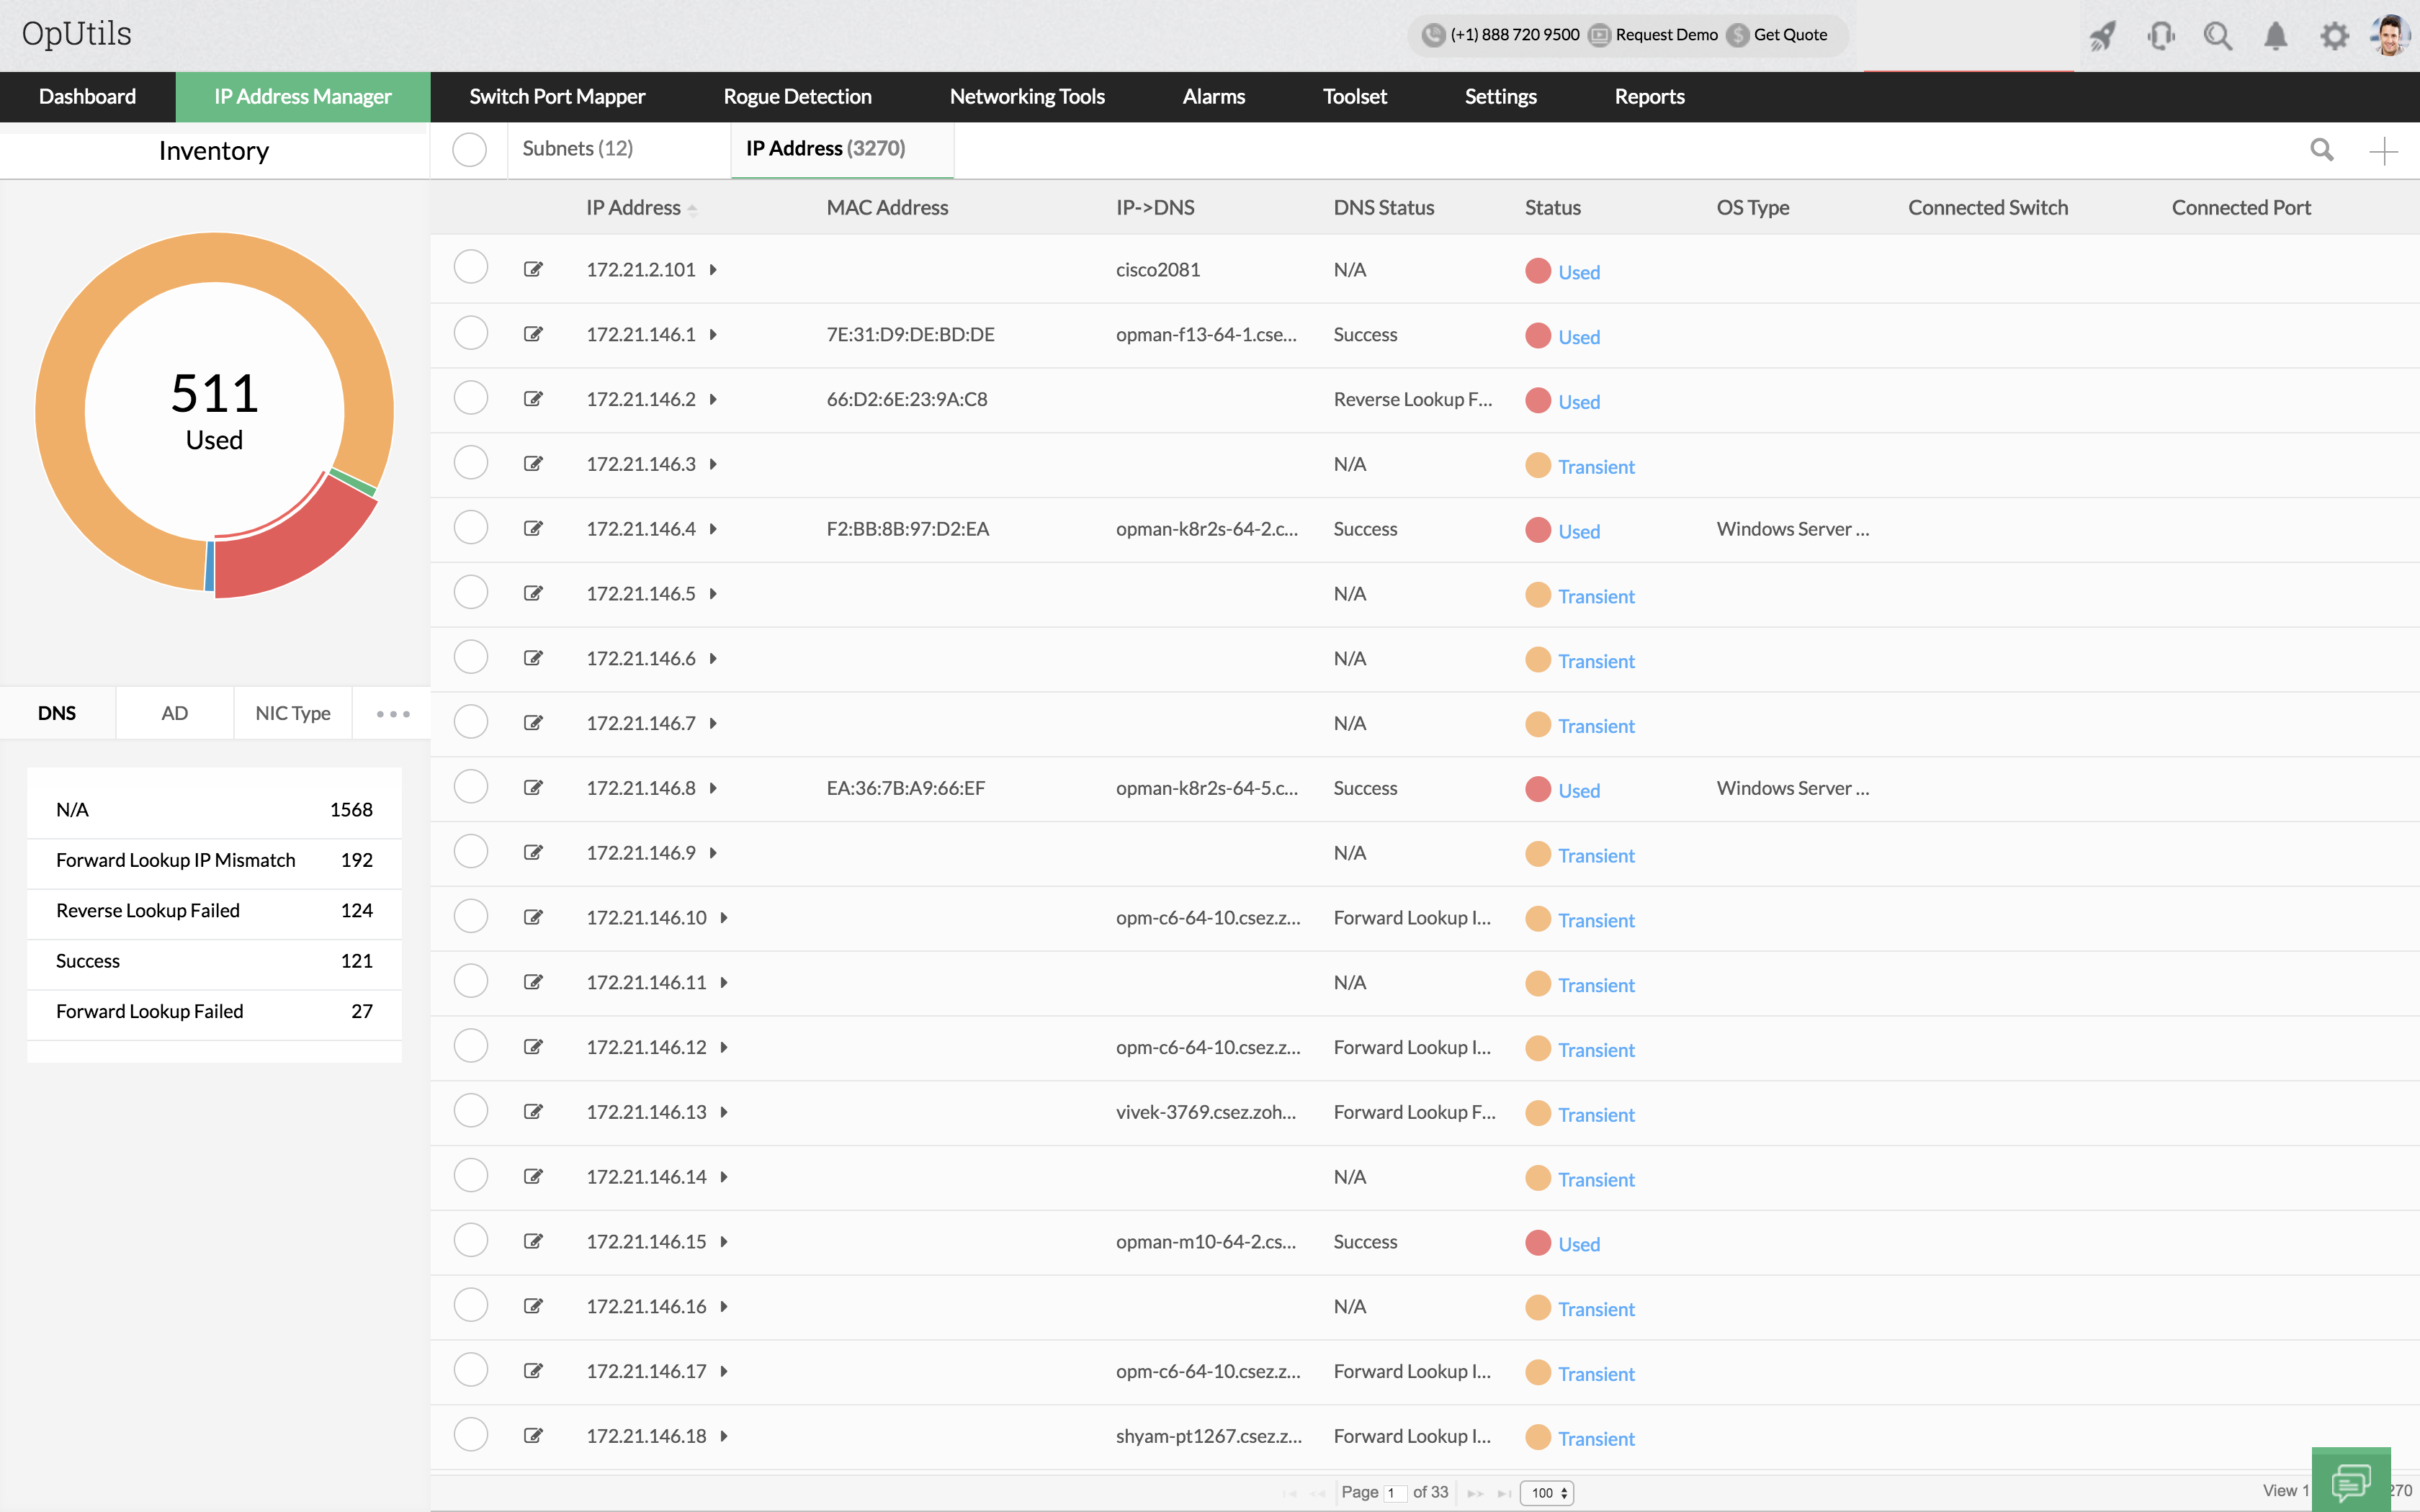Select the checkbox for 172.21.146.8
The image size is (2420, 1512).
pos(470,787)
